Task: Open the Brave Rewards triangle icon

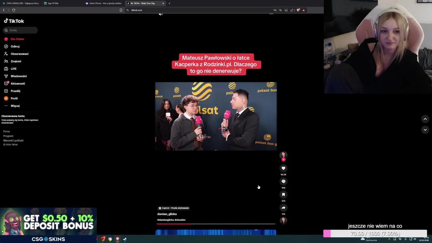Action: click(303, 10)
